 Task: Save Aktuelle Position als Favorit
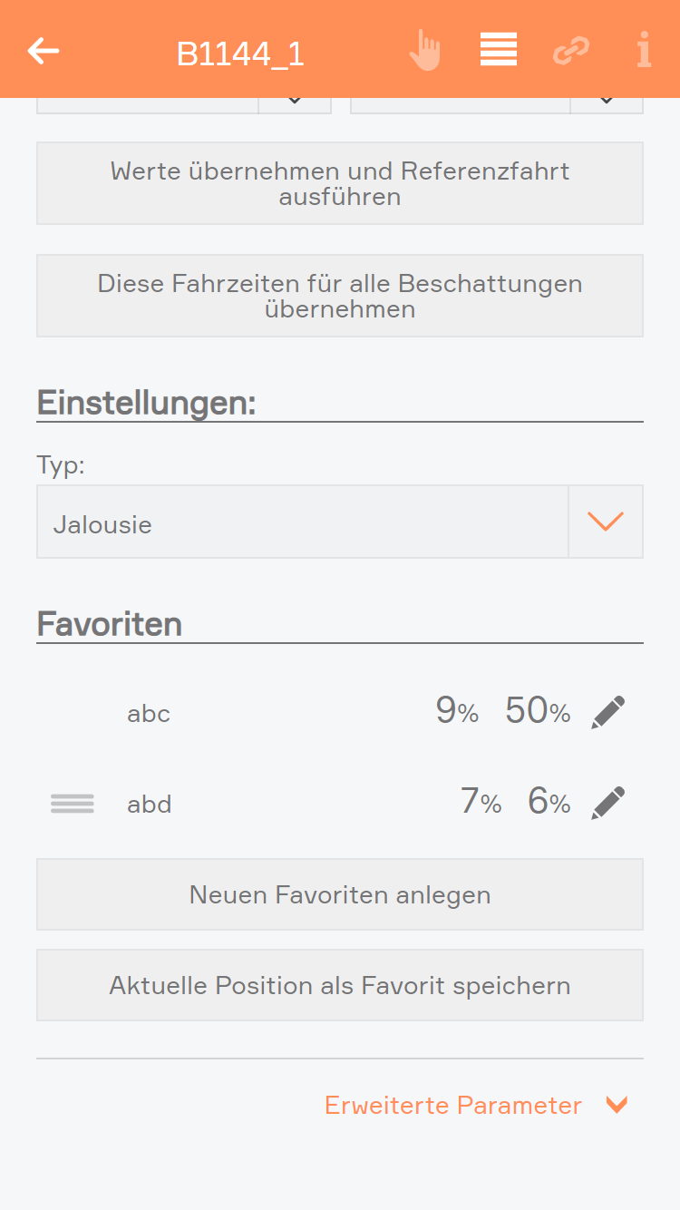340,986
